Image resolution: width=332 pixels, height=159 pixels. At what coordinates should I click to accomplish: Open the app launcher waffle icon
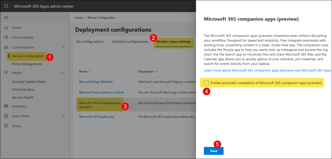(x=6, y=6)
